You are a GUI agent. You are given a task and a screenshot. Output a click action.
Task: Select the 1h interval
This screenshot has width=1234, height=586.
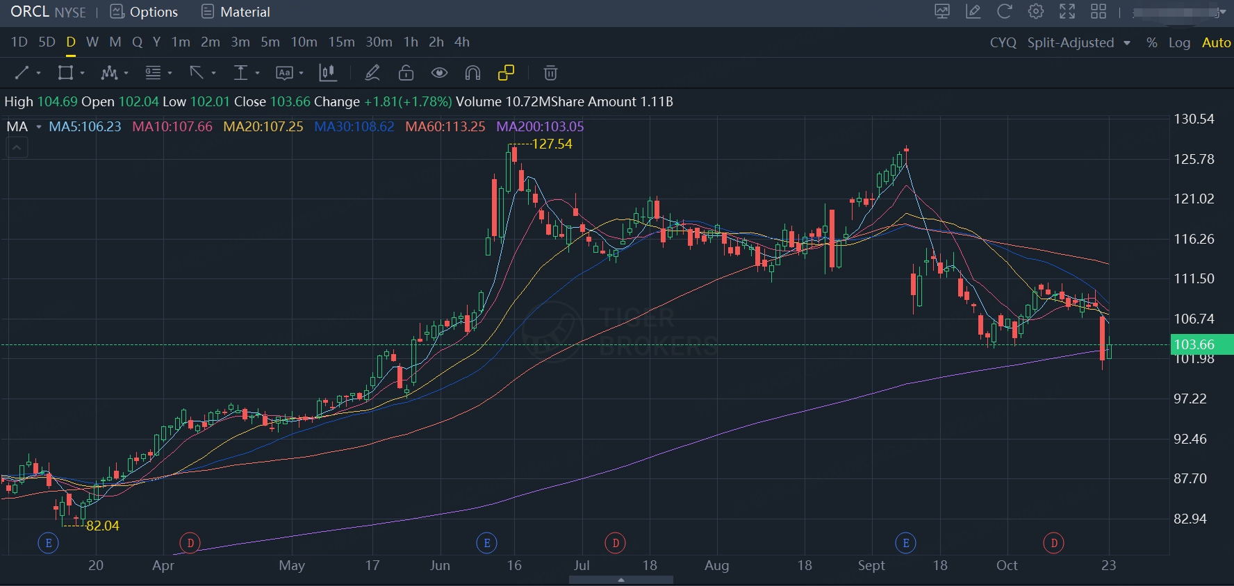(411, 42)
